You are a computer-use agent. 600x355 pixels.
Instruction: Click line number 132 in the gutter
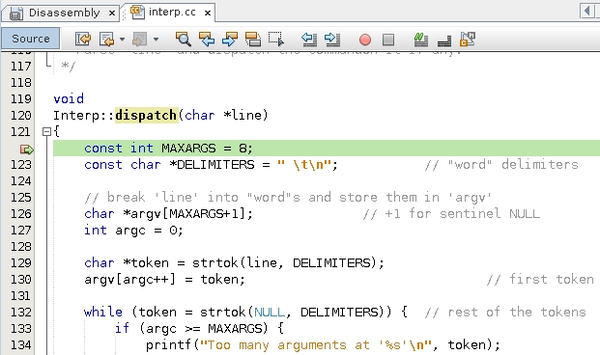[x=20, y=313]
